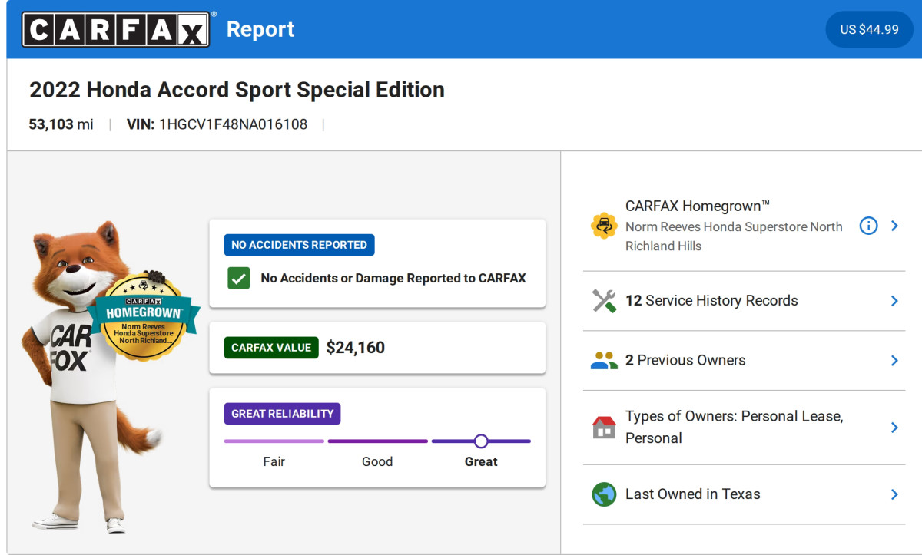This screenshot has width=922, height=555.
Task: Open the CARFAX Homegrown info icon
Action: click(868, 226)
